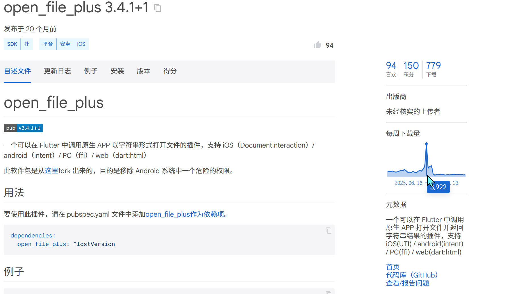Select the IOS platform tag
Screen dimensions: 517x294
[x=81, y=44]
